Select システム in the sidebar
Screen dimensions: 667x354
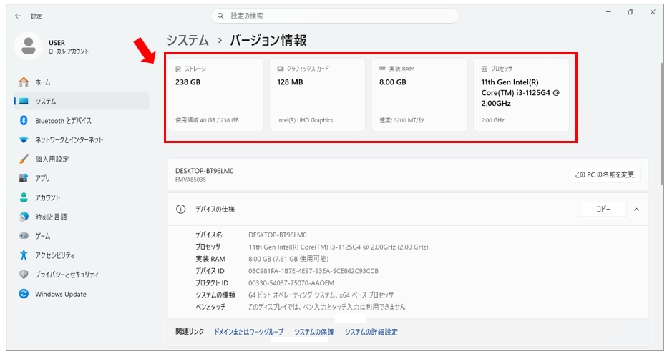point(82,101)
